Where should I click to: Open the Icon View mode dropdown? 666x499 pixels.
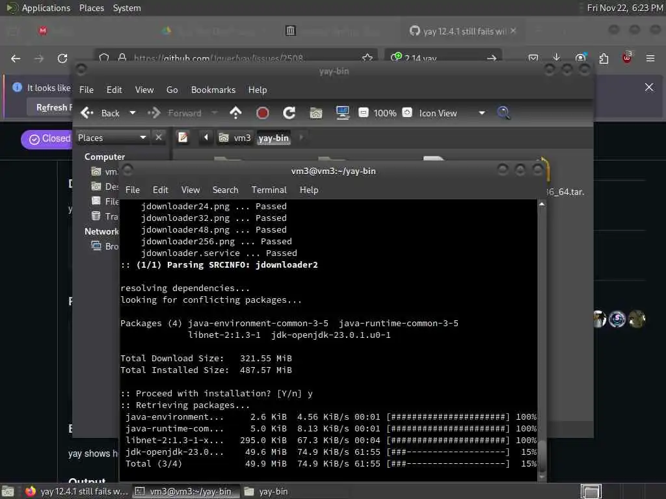452,113
